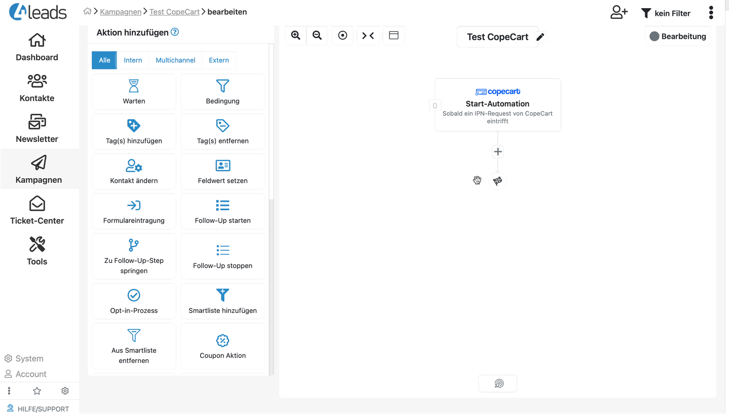Click the action panel vertical scrollbar
This screenshot has height=414, width=729.
coord(271,286)
